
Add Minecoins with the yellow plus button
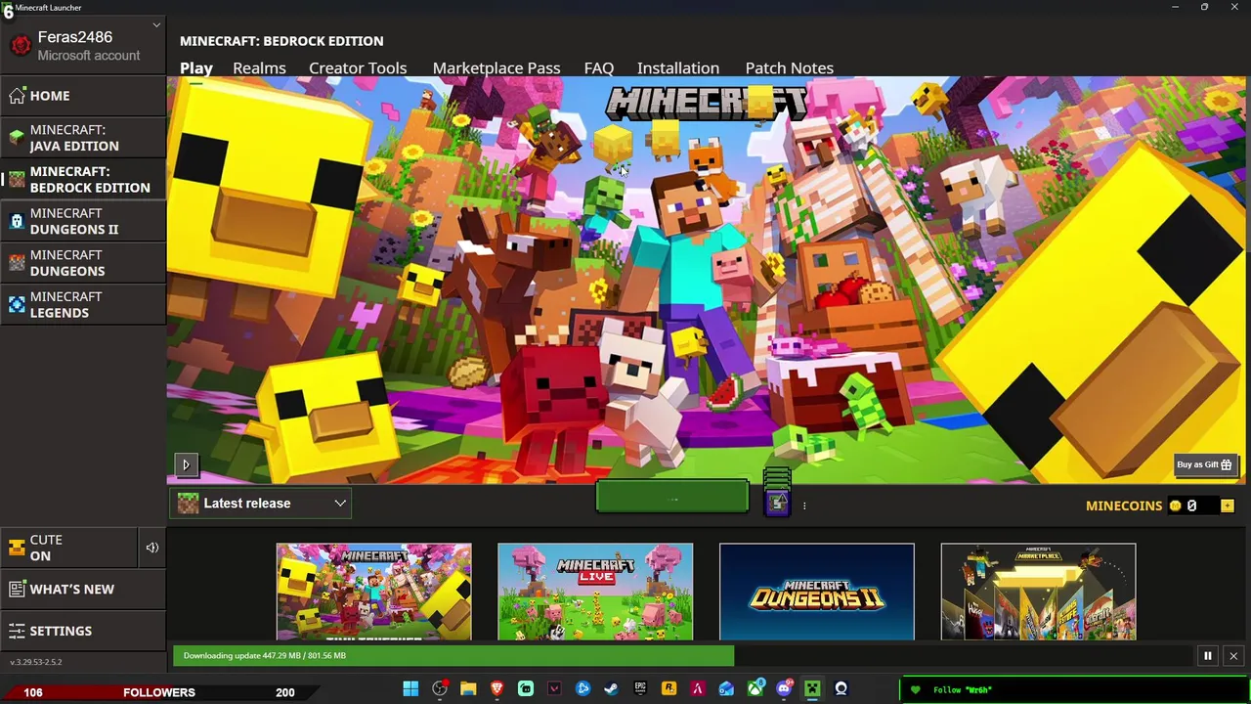[1228, 506]
